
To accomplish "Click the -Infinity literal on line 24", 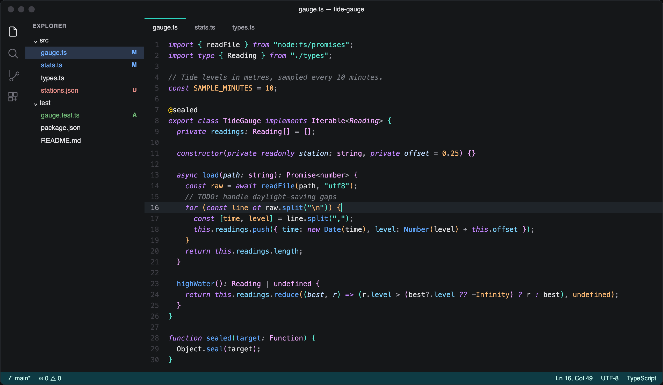I will [490, 294].
